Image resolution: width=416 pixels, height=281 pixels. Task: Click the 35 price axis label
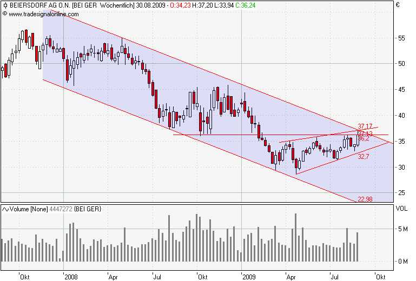[x=401, y=141]
